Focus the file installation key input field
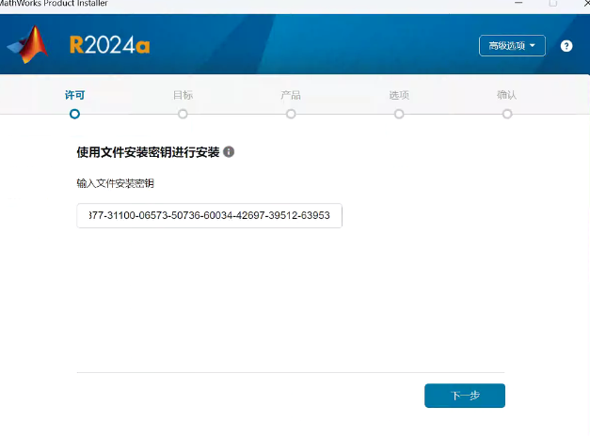Screen dimensions: 590x436 pos(209,216)
